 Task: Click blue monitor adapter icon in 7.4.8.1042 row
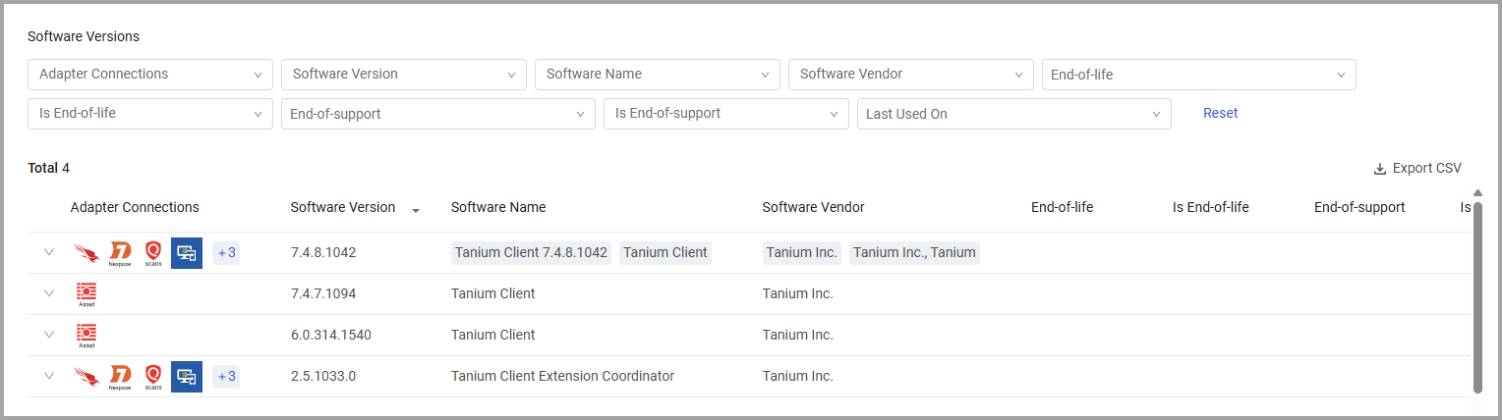pos(187,252)
